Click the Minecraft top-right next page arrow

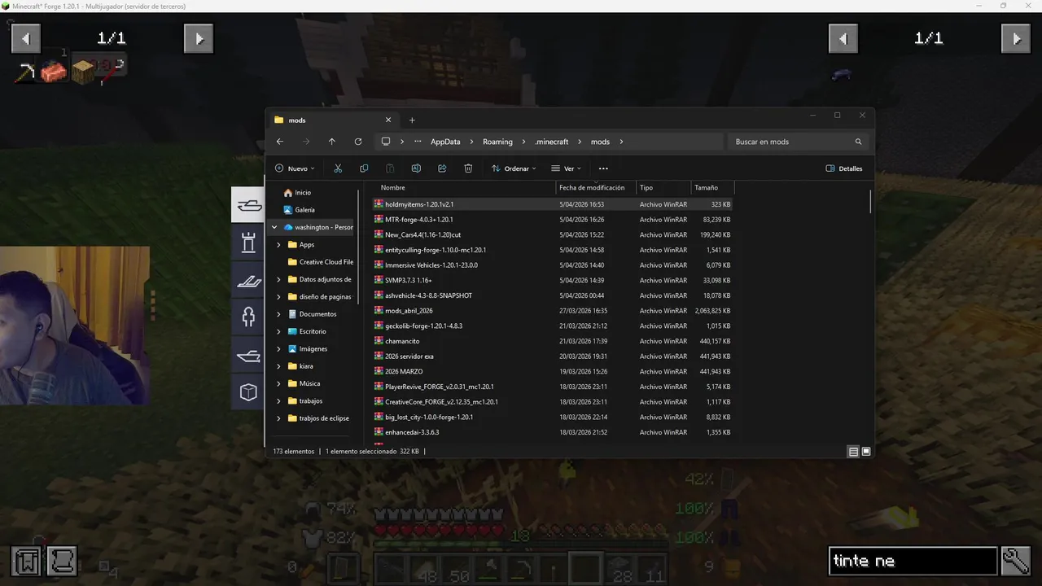pos(1016,38)
